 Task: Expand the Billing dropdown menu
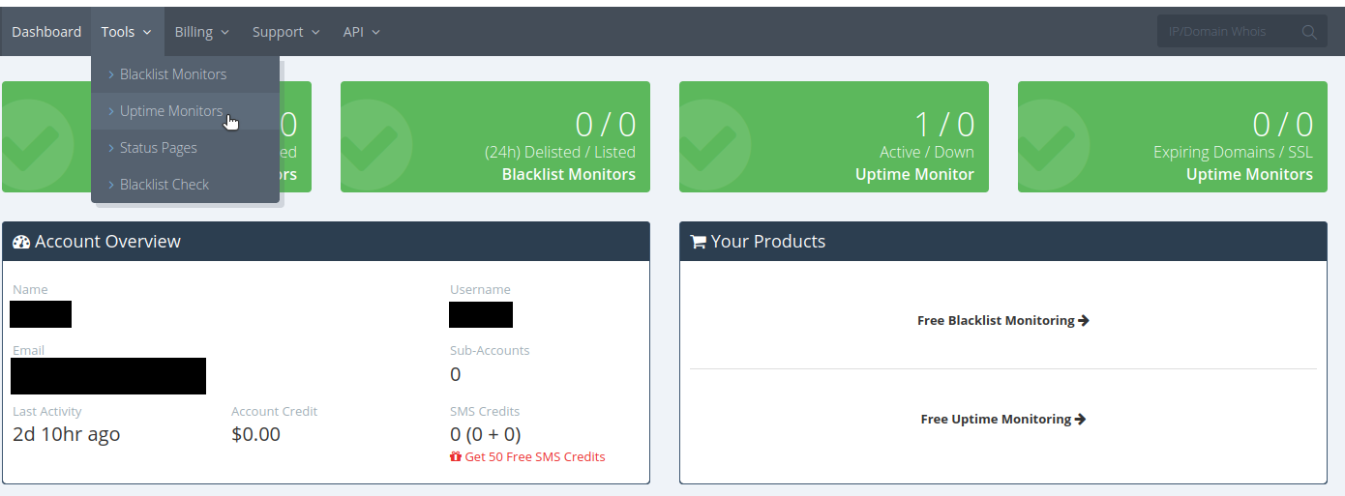[x=201, y=32]
